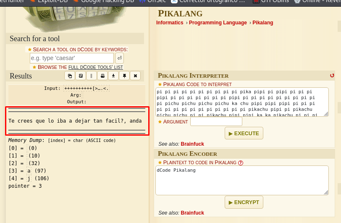
Task: Open Brainfuck link under the encoder
Action: (x=192, y=213)
